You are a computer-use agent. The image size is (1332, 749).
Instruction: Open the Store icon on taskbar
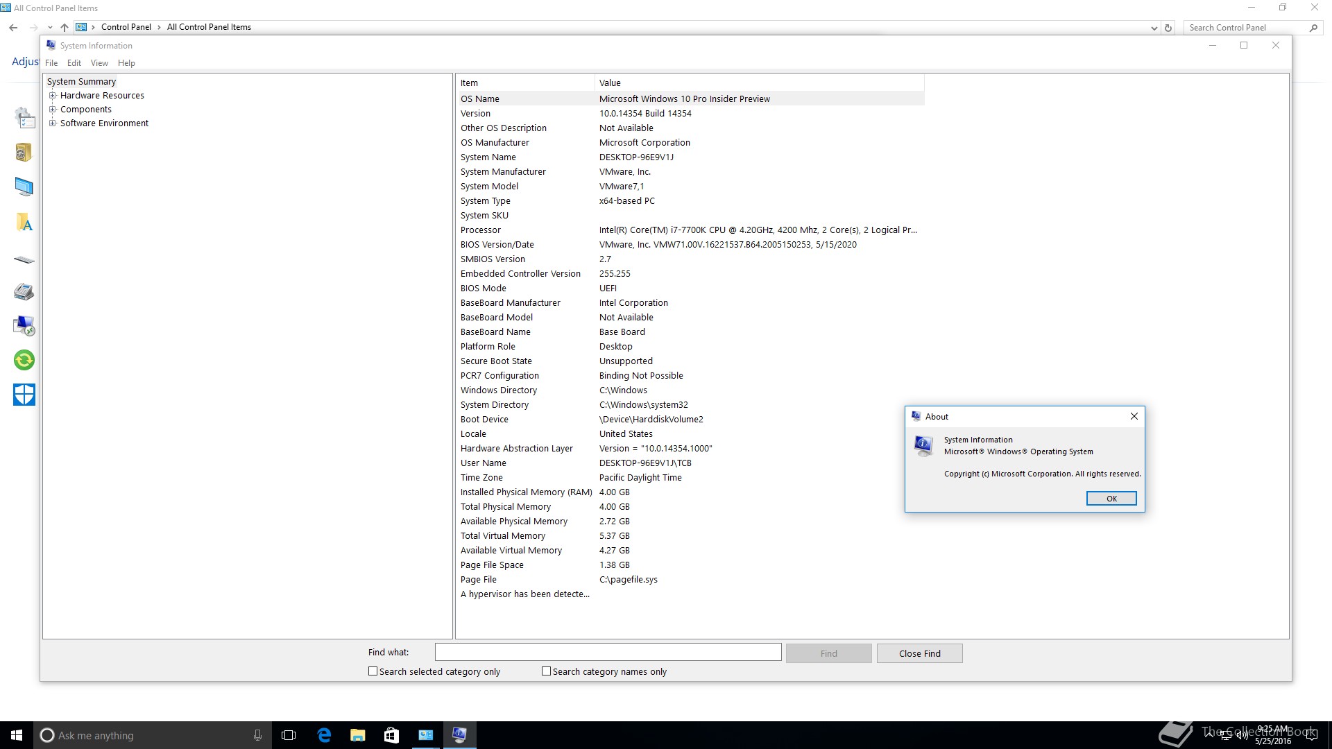click(x=391, y=735)
